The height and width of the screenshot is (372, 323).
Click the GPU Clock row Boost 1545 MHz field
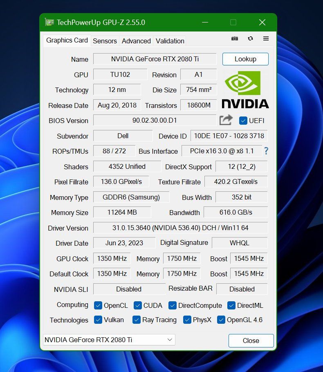click(x=249, y=258)
